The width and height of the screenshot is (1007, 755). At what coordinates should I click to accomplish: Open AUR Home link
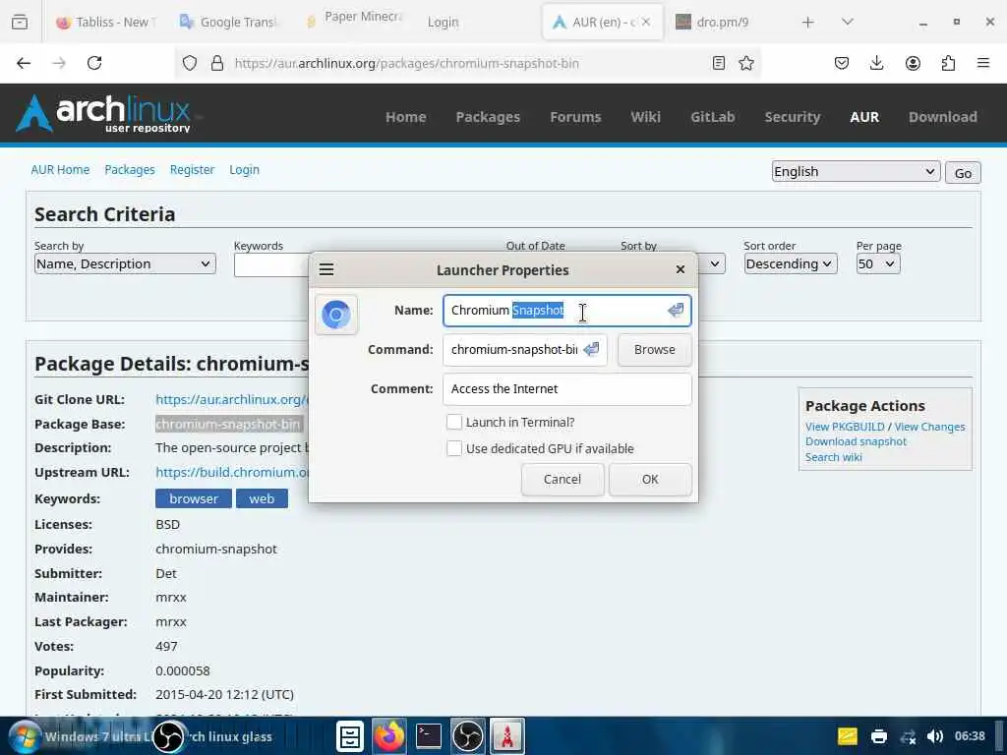tap(60, 169)
